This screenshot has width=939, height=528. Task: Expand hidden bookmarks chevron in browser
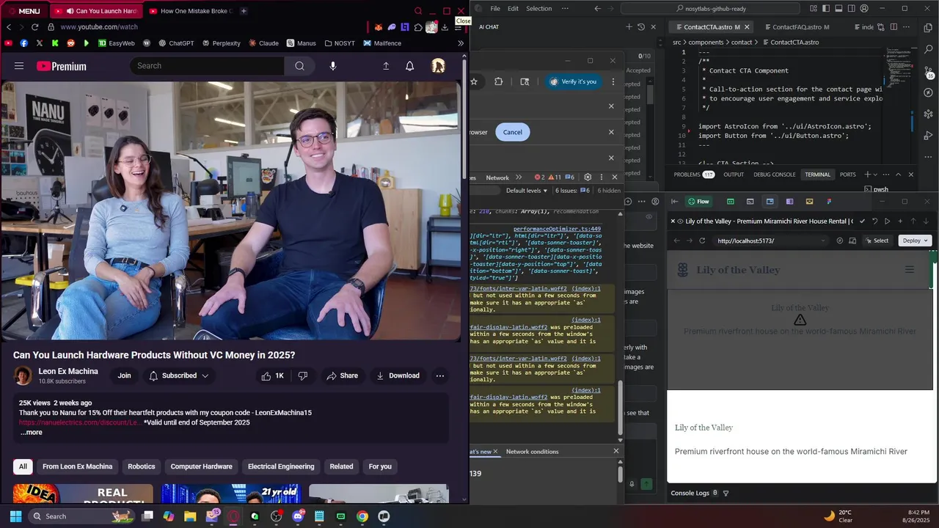click(x=461, y=43)
